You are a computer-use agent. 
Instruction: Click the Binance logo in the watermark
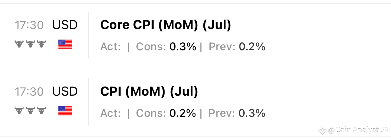click(322, 130)
